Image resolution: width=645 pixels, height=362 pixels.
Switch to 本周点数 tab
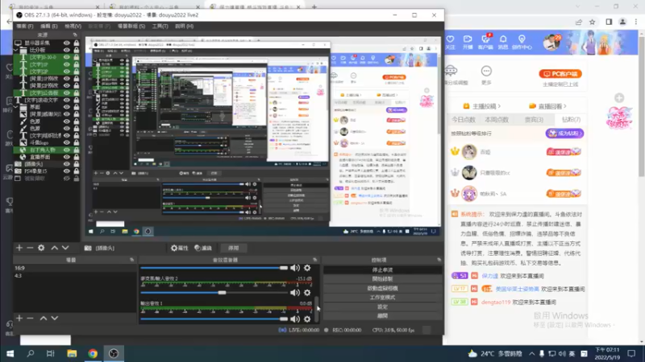(x=497, y=119)
